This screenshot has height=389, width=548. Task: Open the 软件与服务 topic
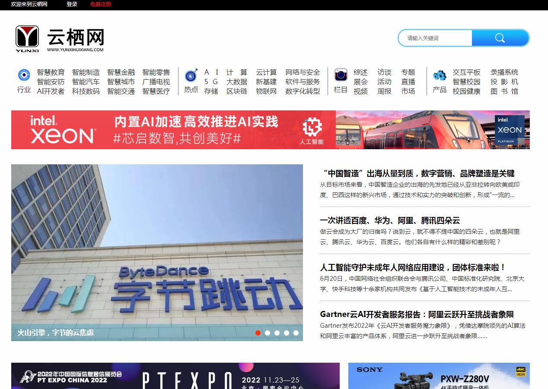click(x=303, y=82)
